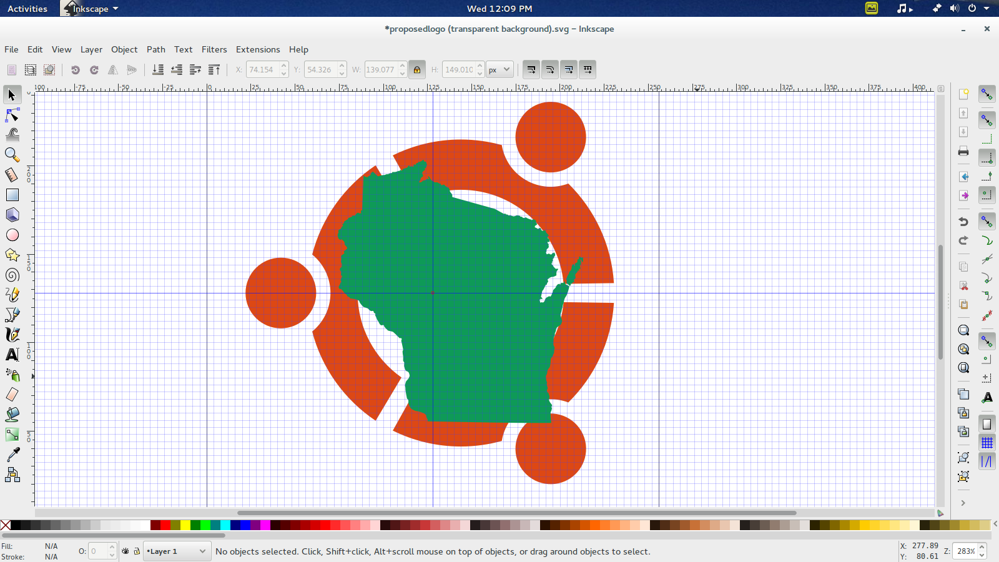Screen dimensions: 999x562
Task: Pick the Zoom tool in toolbox
Action: pos(12,154)
